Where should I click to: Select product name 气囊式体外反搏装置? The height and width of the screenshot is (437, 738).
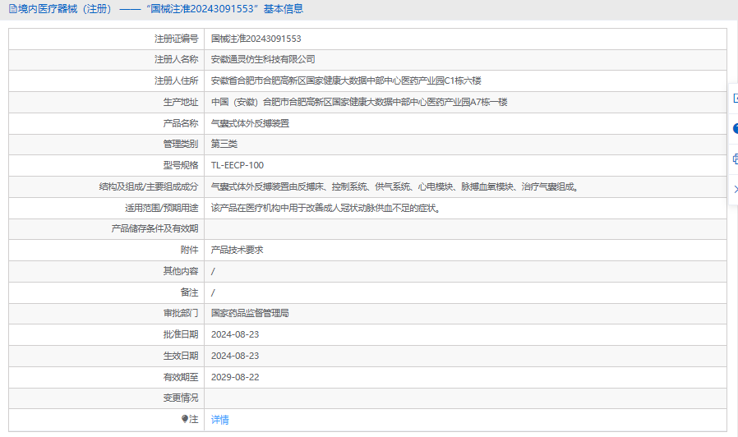(250, 123)
